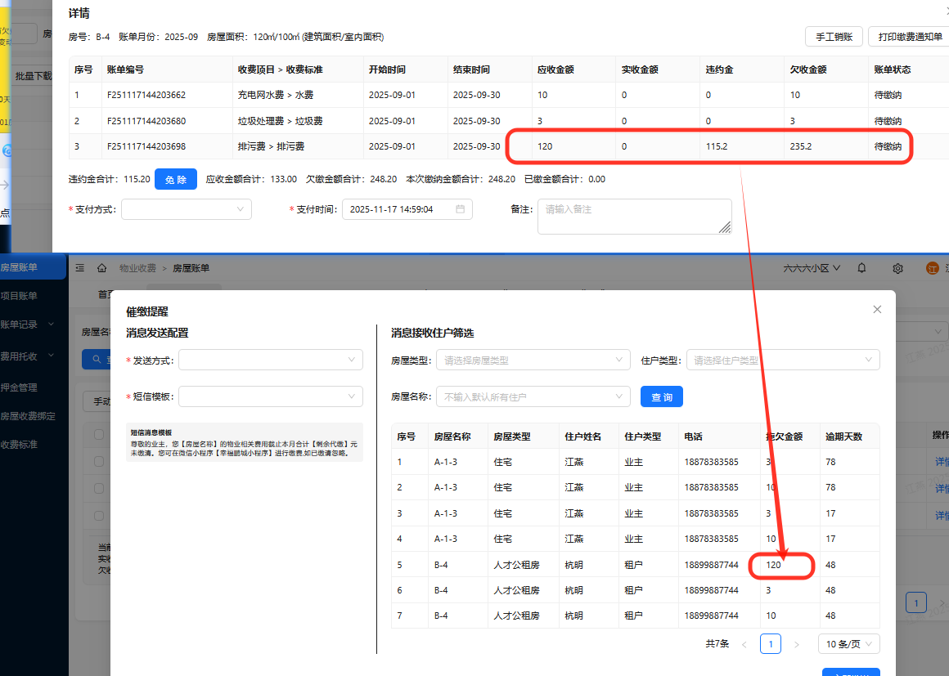Screen dimensions: 949x676
Task: Collapse the sidebar with the hamburger icon
Action: click(80, 268)
